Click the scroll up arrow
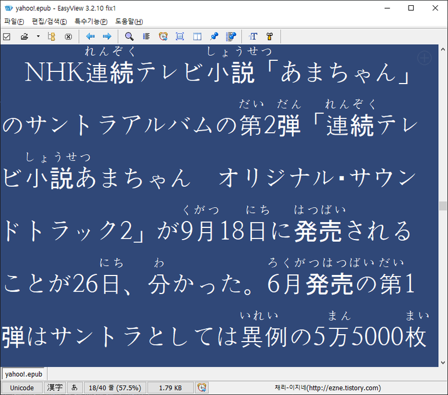Viewport: 448px width, 395px height. [x=443, y=49]
